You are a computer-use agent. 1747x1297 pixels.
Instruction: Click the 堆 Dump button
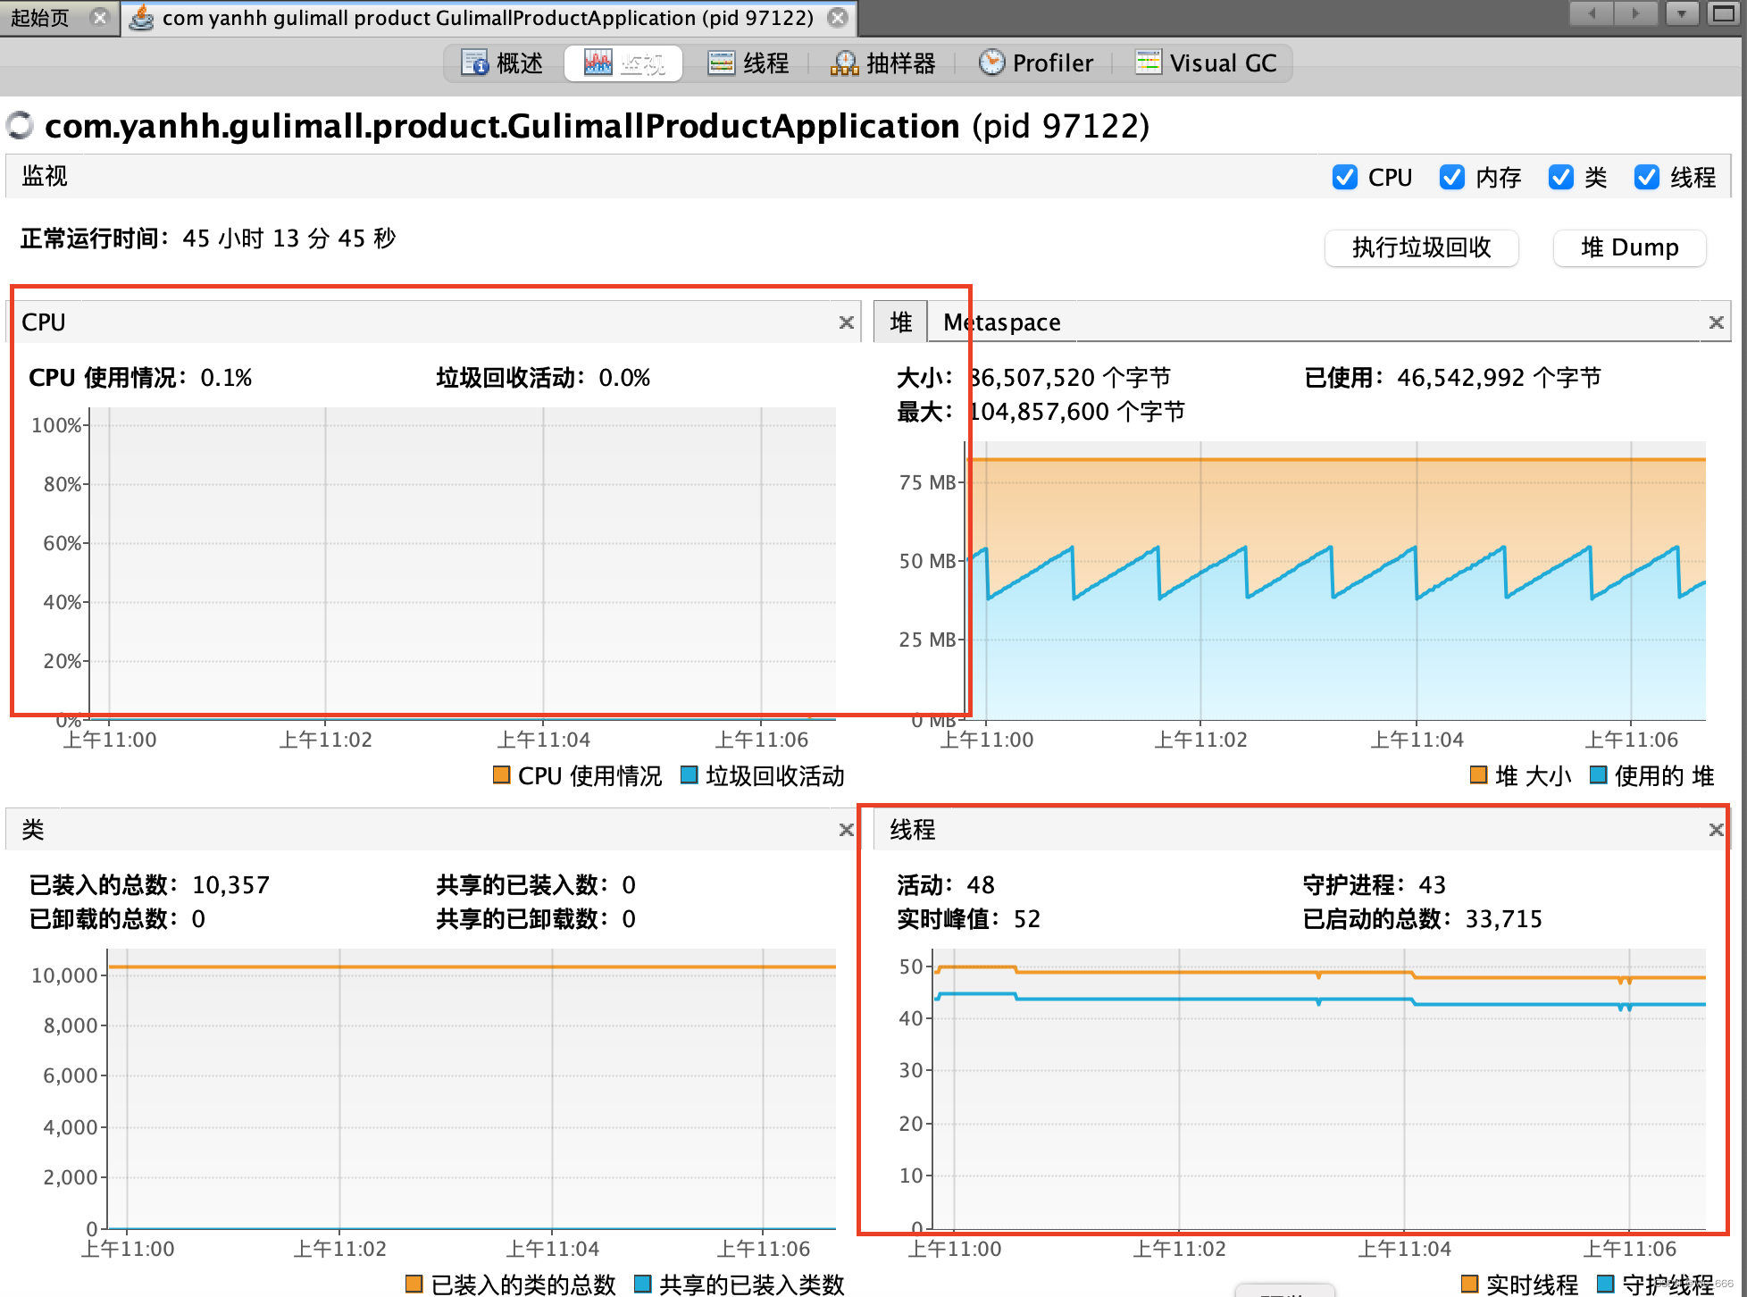(1629, 247)
